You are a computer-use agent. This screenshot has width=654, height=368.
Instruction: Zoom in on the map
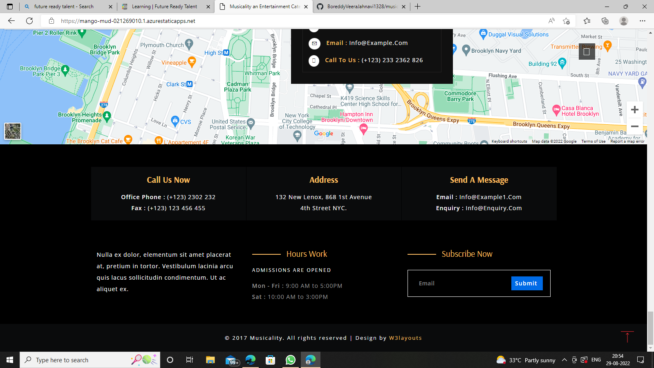click(x=634, y=109)
